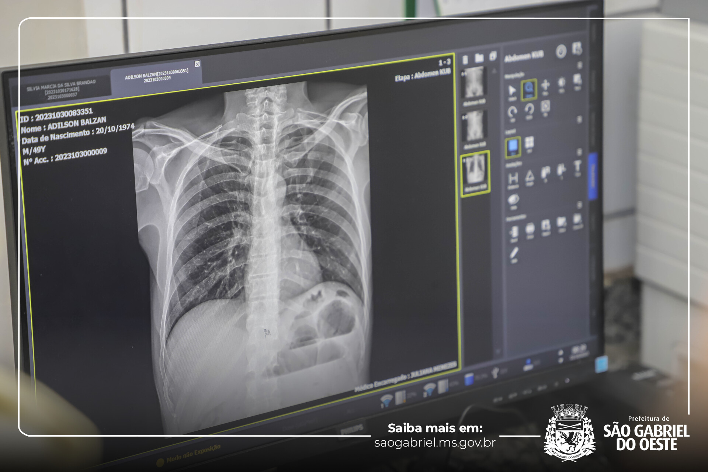708x472 pixels.
Task: Choose the pan cross-arrows tool
Action: (x=545, y=87)
